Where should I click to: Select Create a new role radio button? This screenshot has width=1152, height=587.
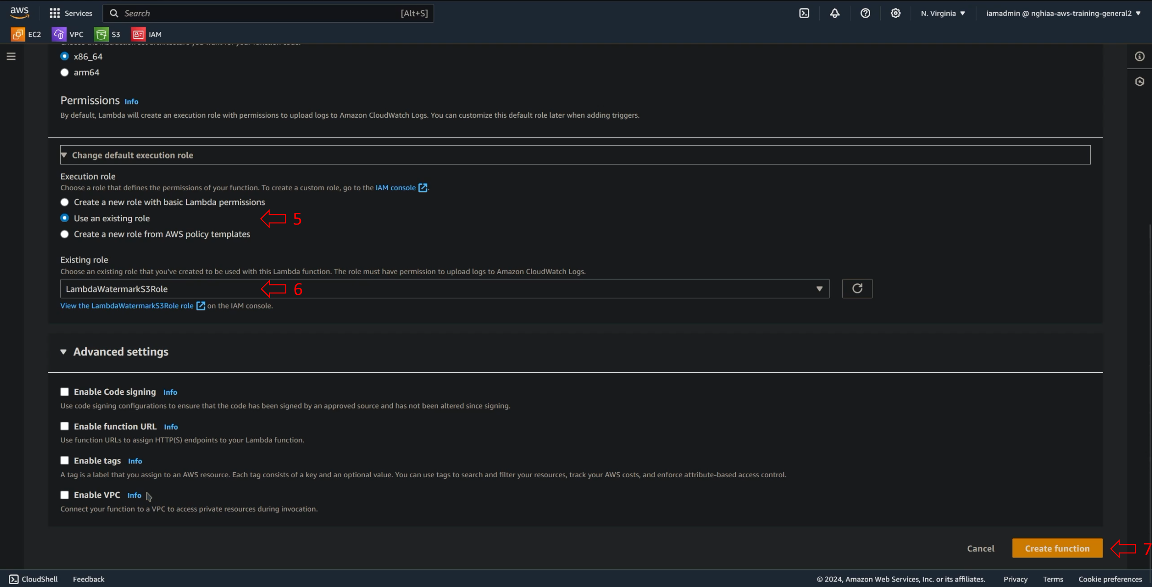tap(64, 202)
